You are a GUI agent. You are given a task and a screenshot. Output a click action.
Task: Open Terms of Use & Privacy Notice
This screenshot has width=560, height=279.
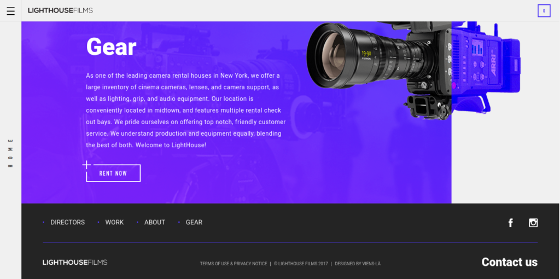click(x=234, y=264)
